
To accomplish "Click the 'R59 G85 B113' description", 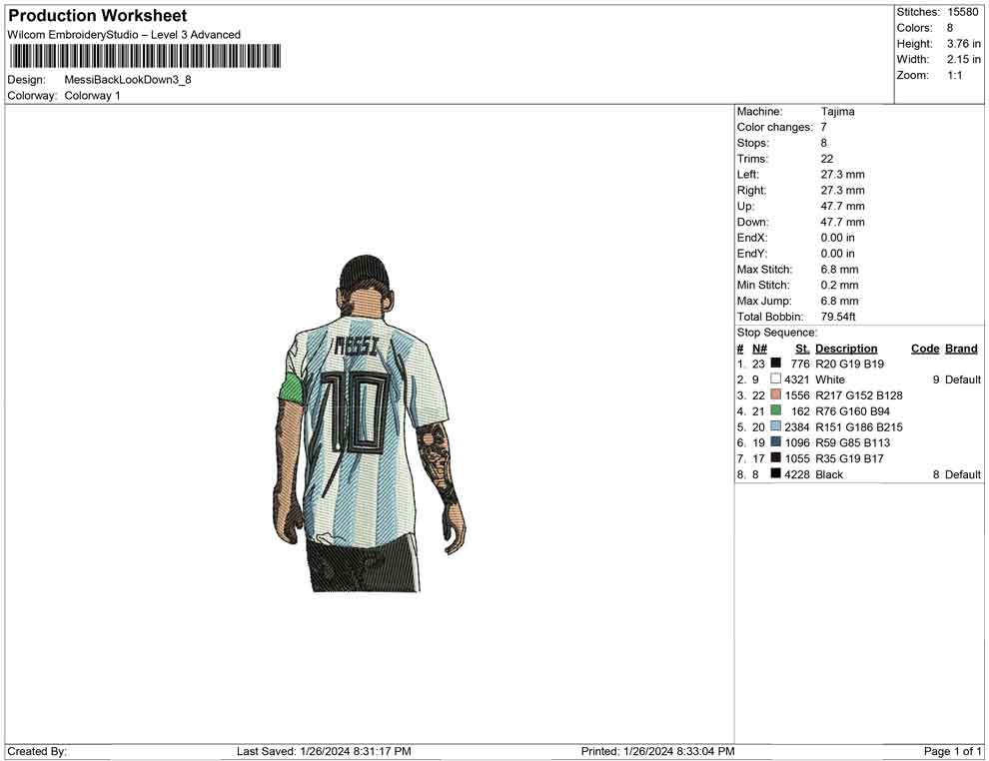I will (x=852, y=442).
